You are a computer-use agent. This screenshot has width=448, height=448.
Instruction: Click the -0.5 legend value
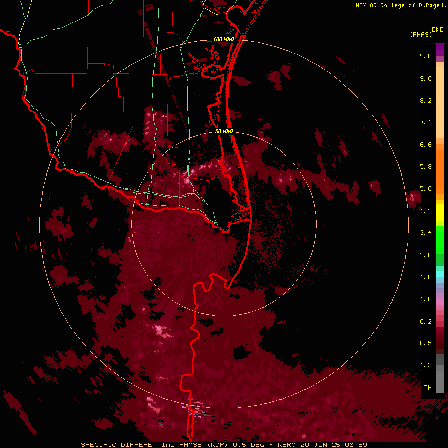[424, 343]
